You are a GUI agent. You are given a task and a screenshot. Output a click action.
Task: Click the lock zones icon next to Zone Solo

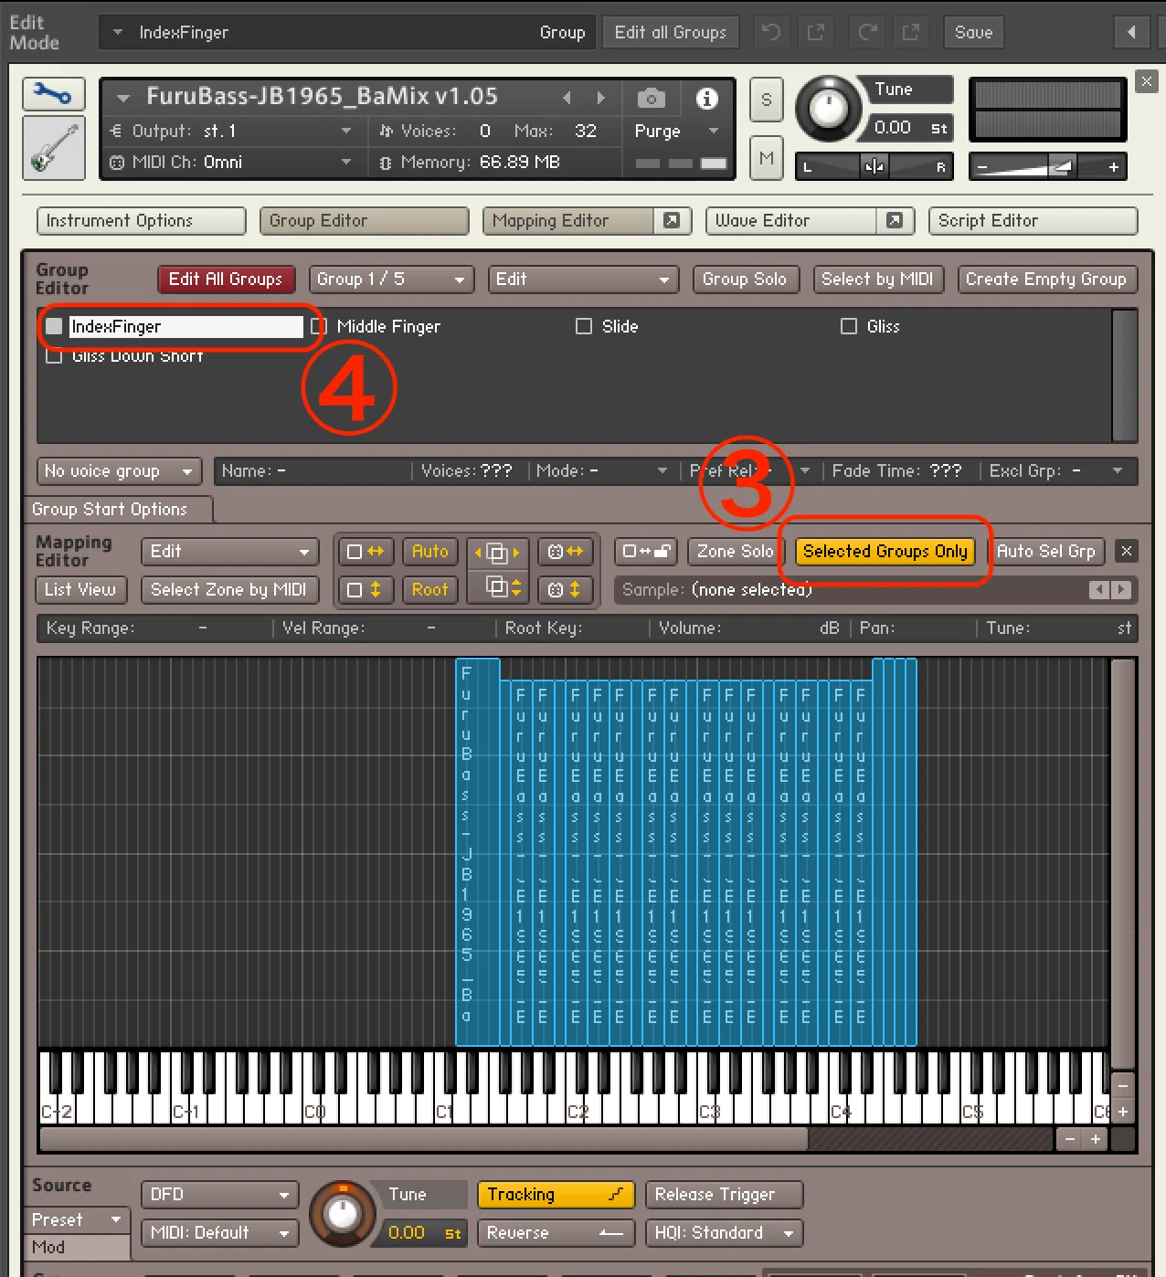646,551
